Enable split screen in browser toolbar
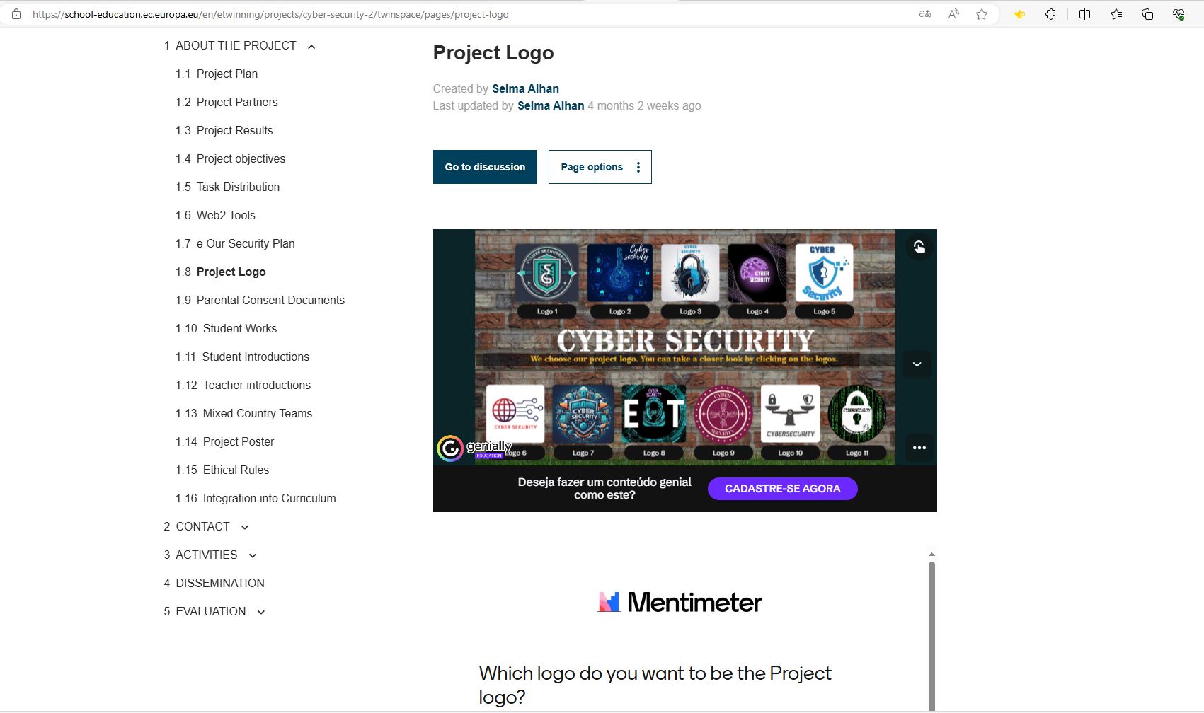Viewport: 1204px width, 713px height. click(x=1084, y=14)
